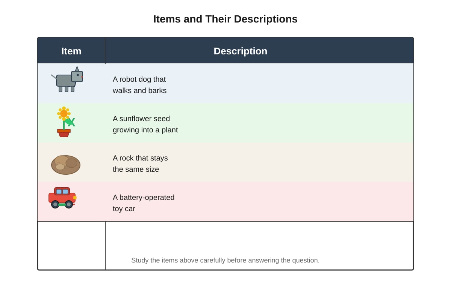Image resolution: width=451 pixels, height=300 pixels.
Task: Select 'A sunflower seed growing into a plant' text
Action: pos(145,124)
